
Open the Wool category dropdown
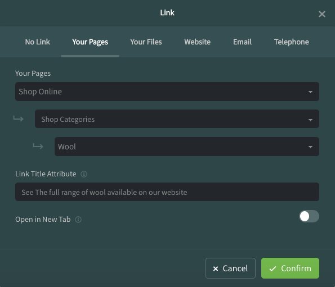click(187, 147)
